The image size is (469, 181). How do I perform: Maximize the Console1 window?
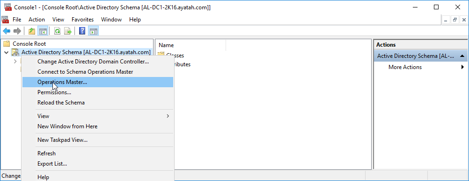[436, 7]
